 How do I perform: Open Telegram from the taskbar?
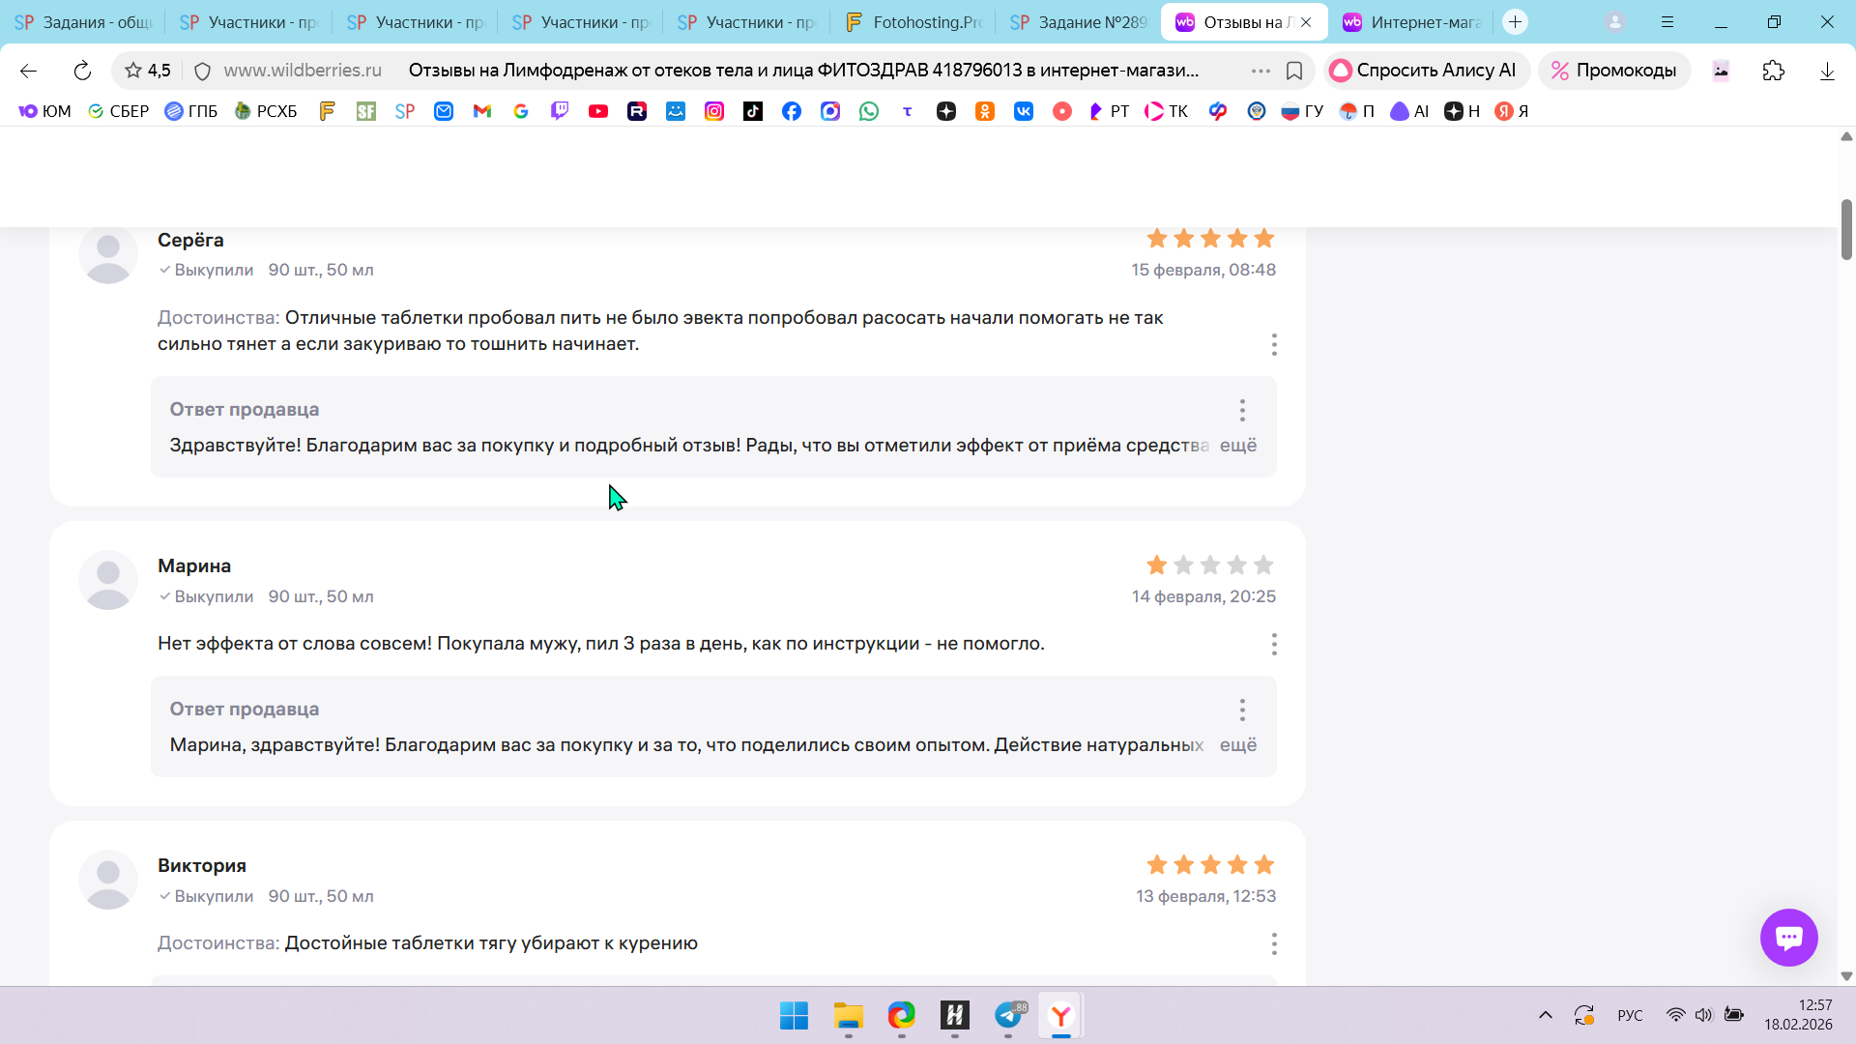[x=1008, y=1015]
